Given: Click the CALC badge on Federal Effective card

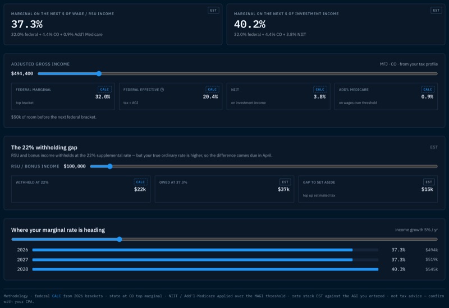Looking at the screenshot, I should 212,90.
